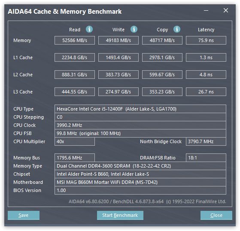Select L3 Cache latency 26.7 ns

(x=206, y=92)
